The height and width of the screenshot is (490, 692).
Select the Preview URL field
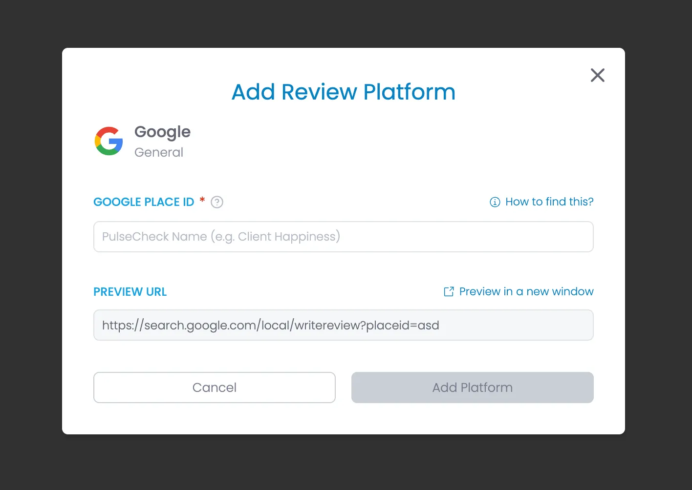click(x=344, y=325)
